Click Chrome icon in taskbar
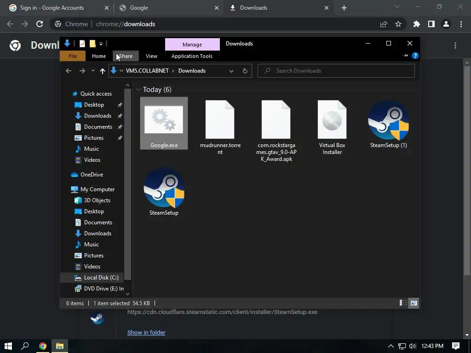 pos(43,346)
